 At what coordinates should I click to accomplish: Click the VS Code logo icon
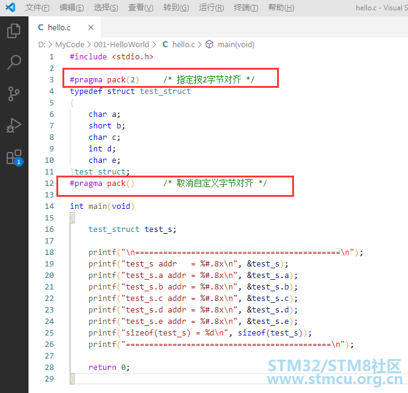point(10,7)
